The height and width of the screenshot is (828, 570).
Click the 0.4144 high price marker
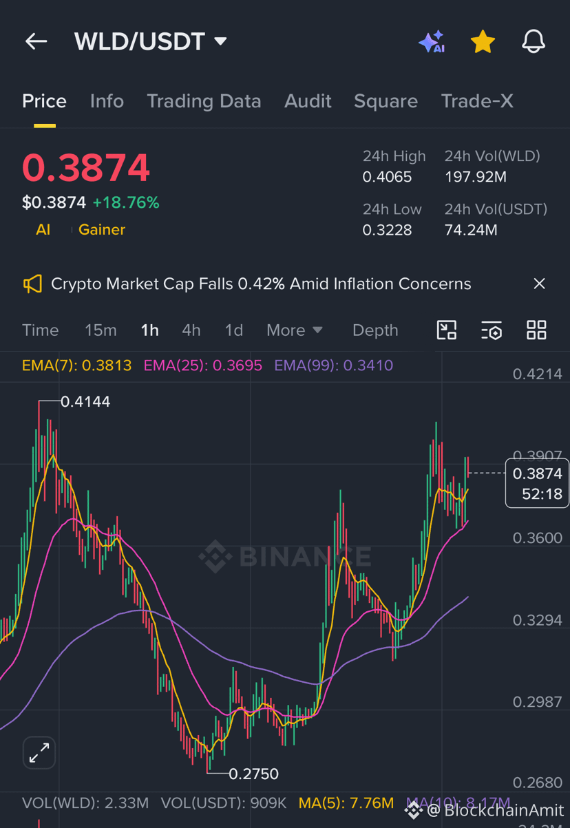(x=85, y=401)
